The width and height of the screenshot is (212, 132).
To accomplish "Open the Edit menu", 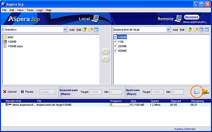I will tap(12, 10).
